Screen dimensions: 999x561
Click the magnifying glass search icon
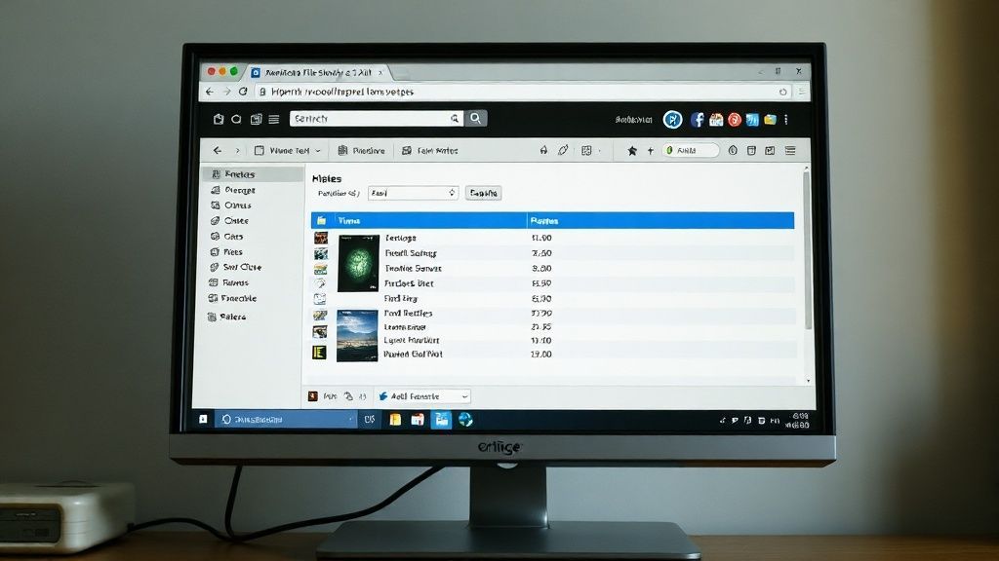[x=475, y=118]
